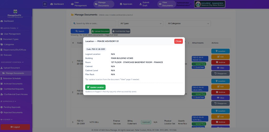This screenshot has height=132, width=269.
Task: Click the Search by title or code field
Action: click(x=93, y=23)
